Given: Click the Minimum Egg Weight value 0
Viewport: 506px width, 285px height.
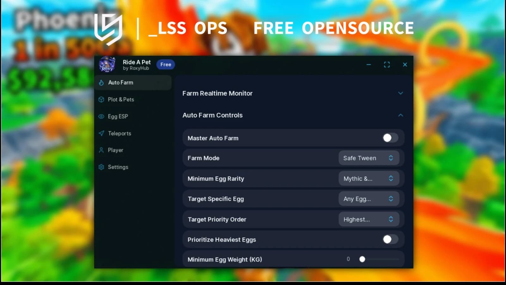Looking at the screenshot, I should tap(348, 259).
